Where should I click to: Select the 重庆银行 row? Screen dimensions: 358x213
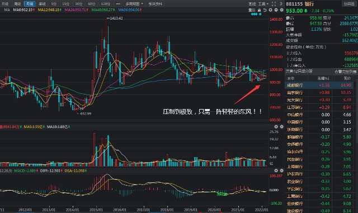pos(319,203)
